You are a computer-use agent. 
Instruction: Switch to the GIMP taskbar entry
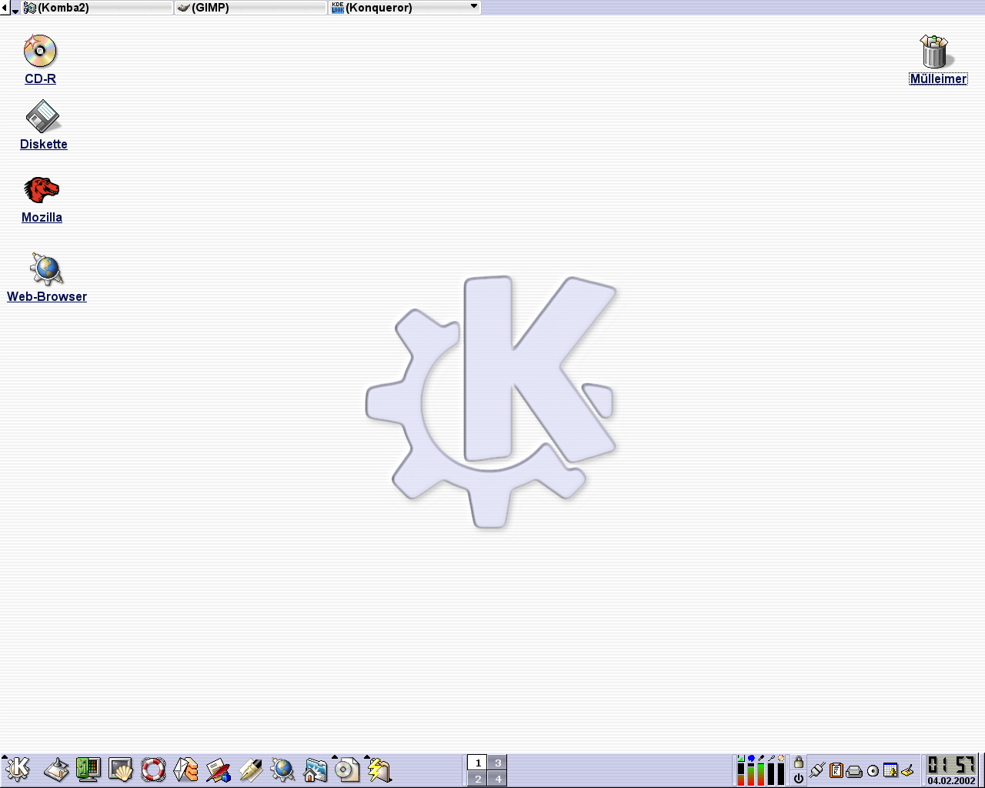[x=251, y=8]
